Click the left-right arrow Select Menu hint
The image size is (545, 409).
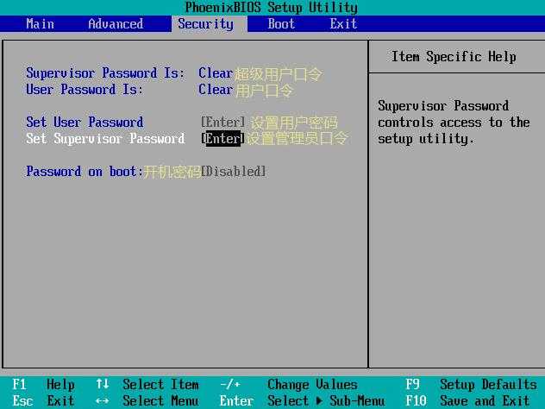(x=147, y=400)
